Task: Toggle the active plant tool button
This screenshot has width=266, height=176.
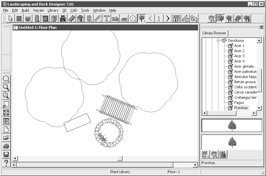Action: [141, 18]
